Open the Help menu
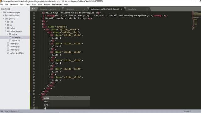Screen dimensions: 201x113 (66, 4)
